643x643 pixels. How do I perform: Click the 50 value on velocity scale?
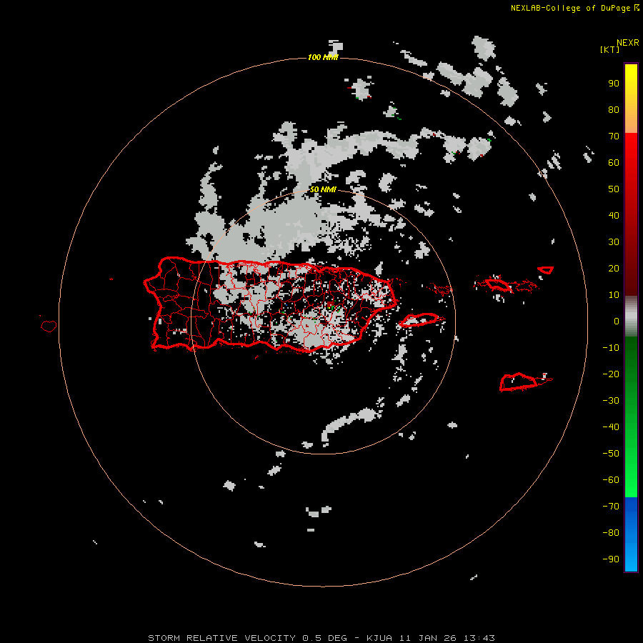[614, 189]
